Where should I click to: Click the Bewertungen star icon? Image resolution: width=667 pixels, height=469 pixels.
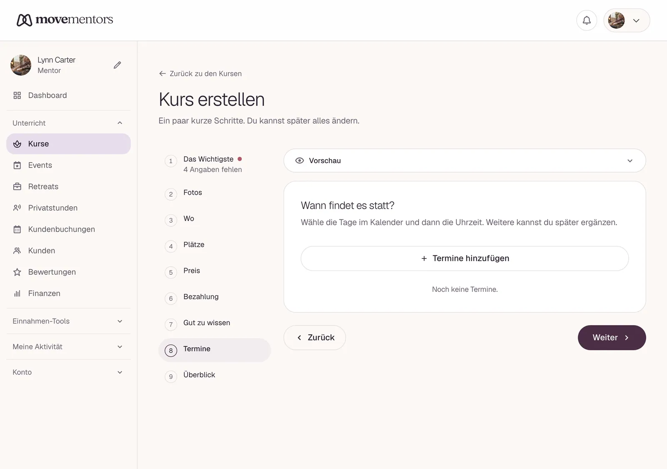(17, 272)
